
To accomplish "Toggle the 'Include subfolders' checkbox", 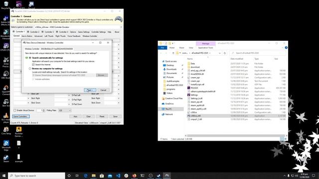I will coord(33,79).
